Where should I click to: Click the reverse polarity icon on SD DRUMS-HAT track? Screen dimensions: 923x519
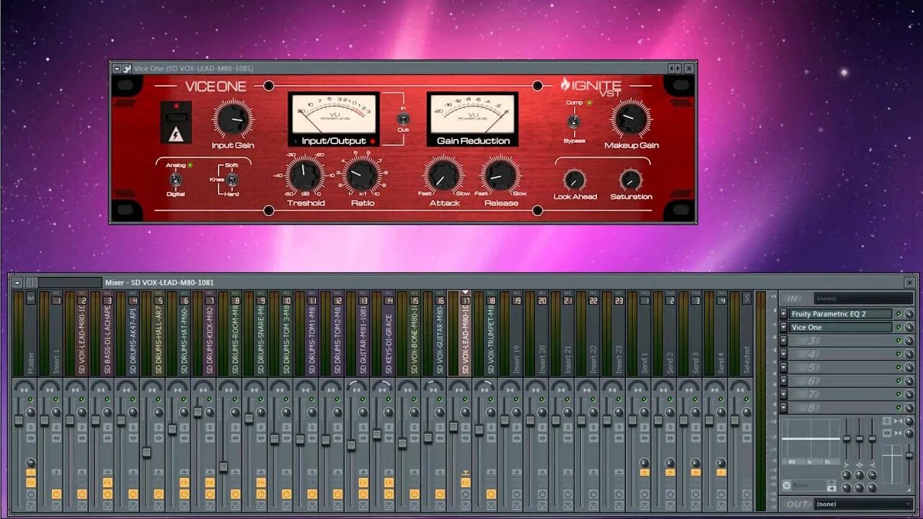[184, 427]
